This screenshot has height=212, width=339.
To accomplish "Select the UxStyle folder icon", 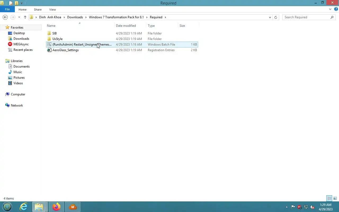I will click(49, 39).
